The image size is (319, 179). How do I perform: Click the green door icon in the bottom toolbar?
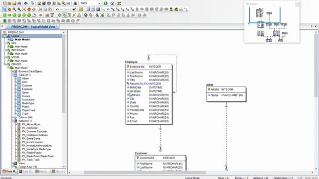coord(4,21)
